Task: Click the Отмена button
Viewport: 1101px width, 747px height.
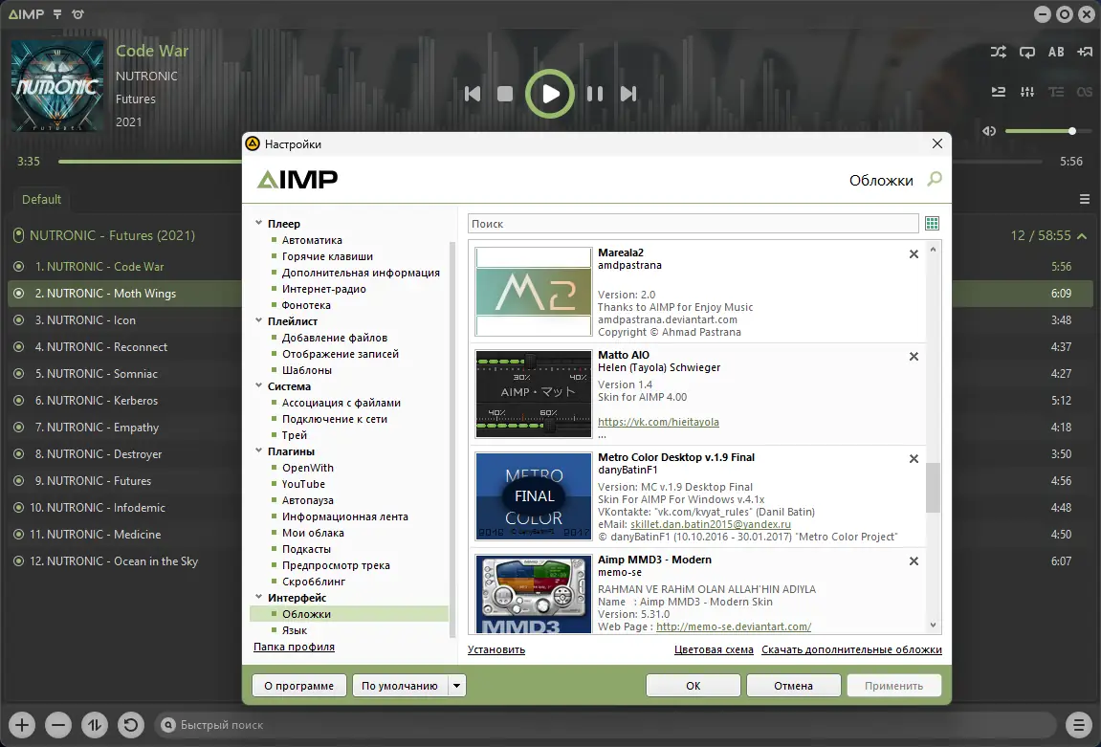Action: click(x=793, y=685)
